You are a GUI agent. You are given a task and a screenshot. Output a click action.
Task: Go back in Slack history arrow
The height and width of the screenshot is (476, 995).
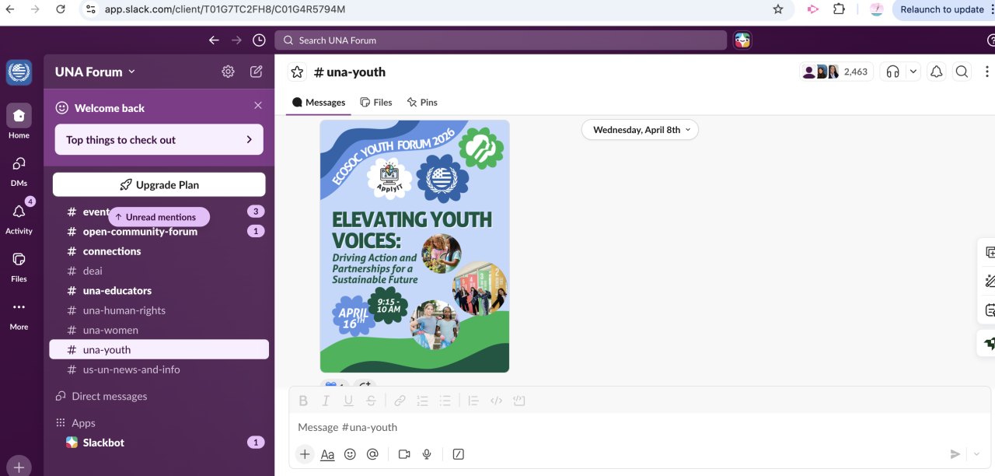pyautogui.click(x=214, y=40)
